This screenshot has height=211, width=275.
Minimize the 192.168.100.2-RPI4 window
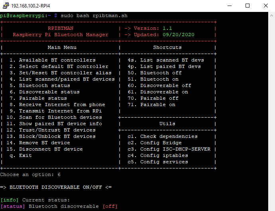click(230, 6)
